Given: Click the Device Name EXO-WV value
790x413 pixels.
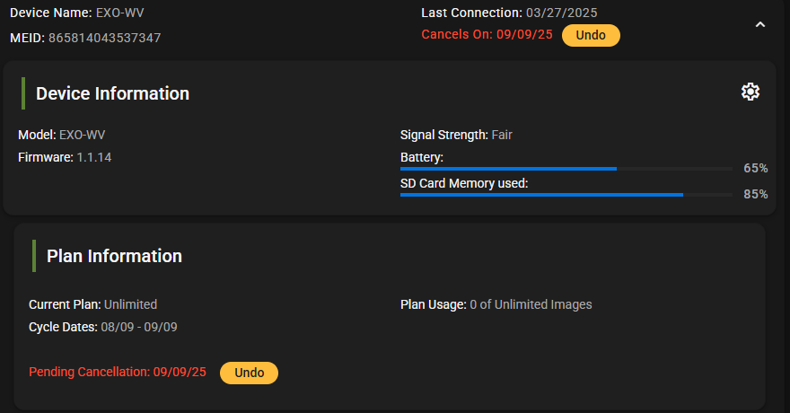Looking at the screenshot, I should 119,13.
